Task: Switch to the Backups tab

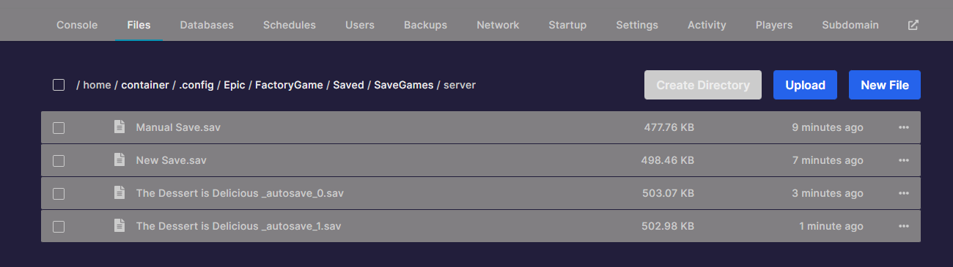Action: point(425,25)
